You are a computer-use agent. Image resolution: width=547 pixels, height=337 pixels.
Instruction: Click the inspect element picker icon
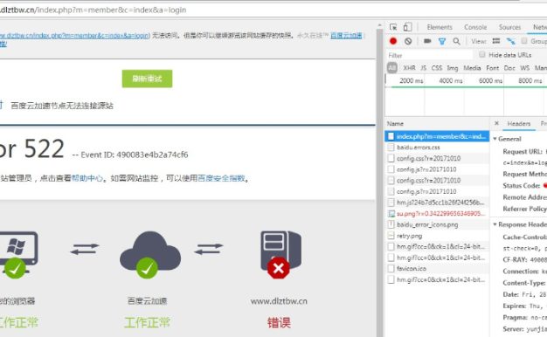click(393, 27)
